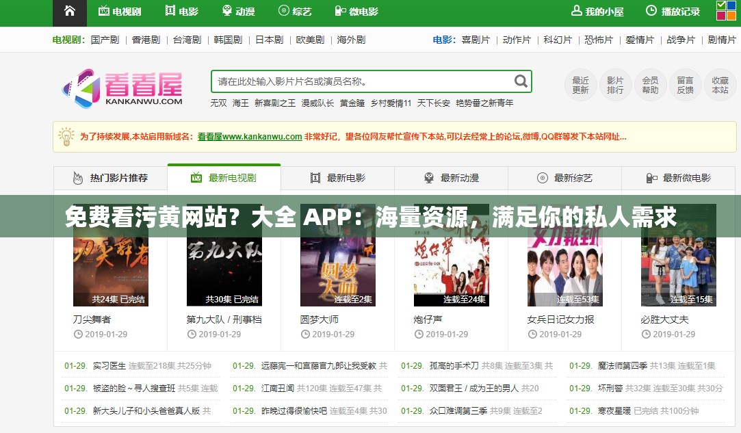Open 被盗的脸～寻人搜查班 list entry
This screenshot has width=741, height=433.
coord(133,389)
